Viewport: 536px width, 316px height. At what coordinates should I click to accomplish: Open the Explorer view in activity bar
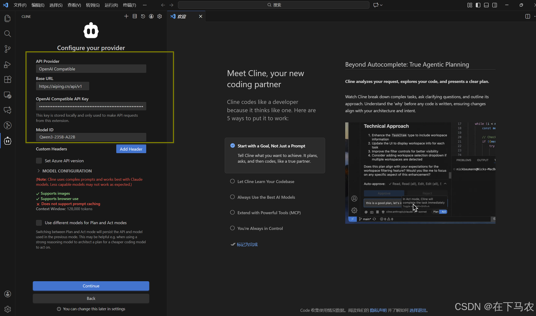[8, 18]
